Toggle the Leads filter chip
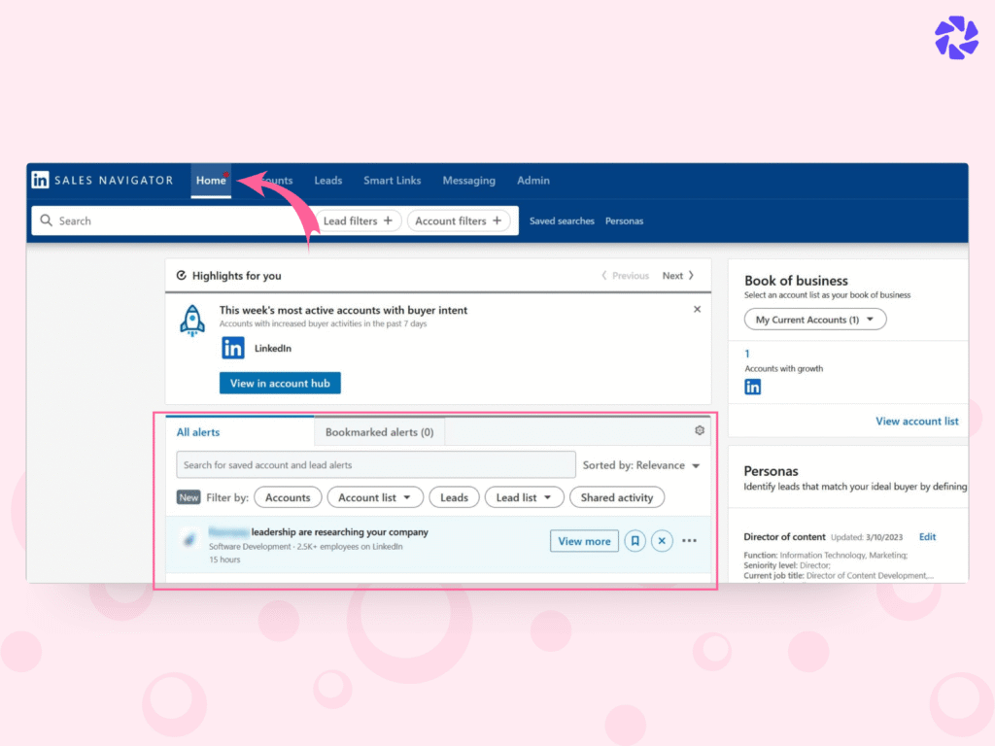The width and height of the screenshot is (995, 746). [454, 496]
